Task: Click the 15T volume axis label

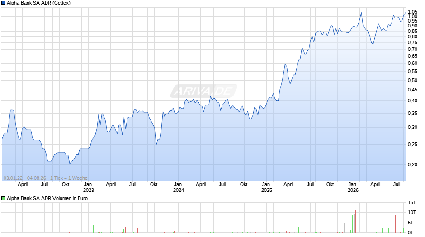Action: (x=412, y=202)
